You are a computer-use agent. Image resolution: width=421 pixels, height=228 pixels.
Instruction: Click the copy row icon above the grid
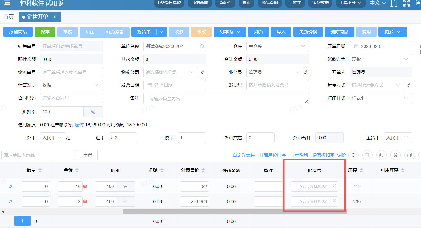pos(381,155)
